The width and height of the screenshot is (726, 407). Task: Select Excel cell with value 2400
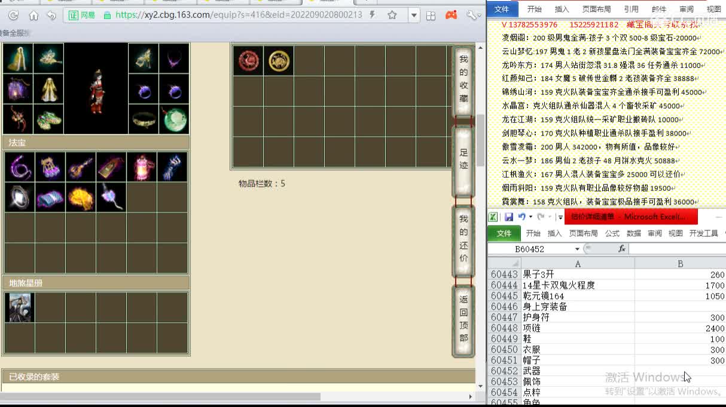[x=681, y=328]
